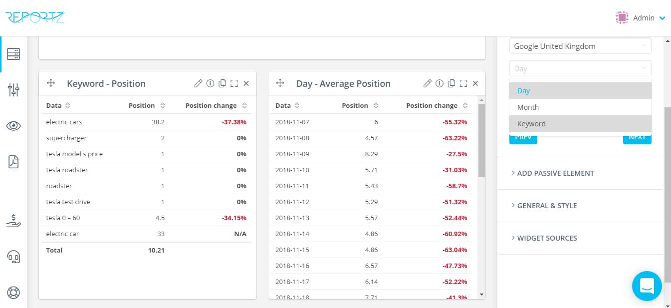Duplicate the Day - Average Position widget

pos(451,83)
